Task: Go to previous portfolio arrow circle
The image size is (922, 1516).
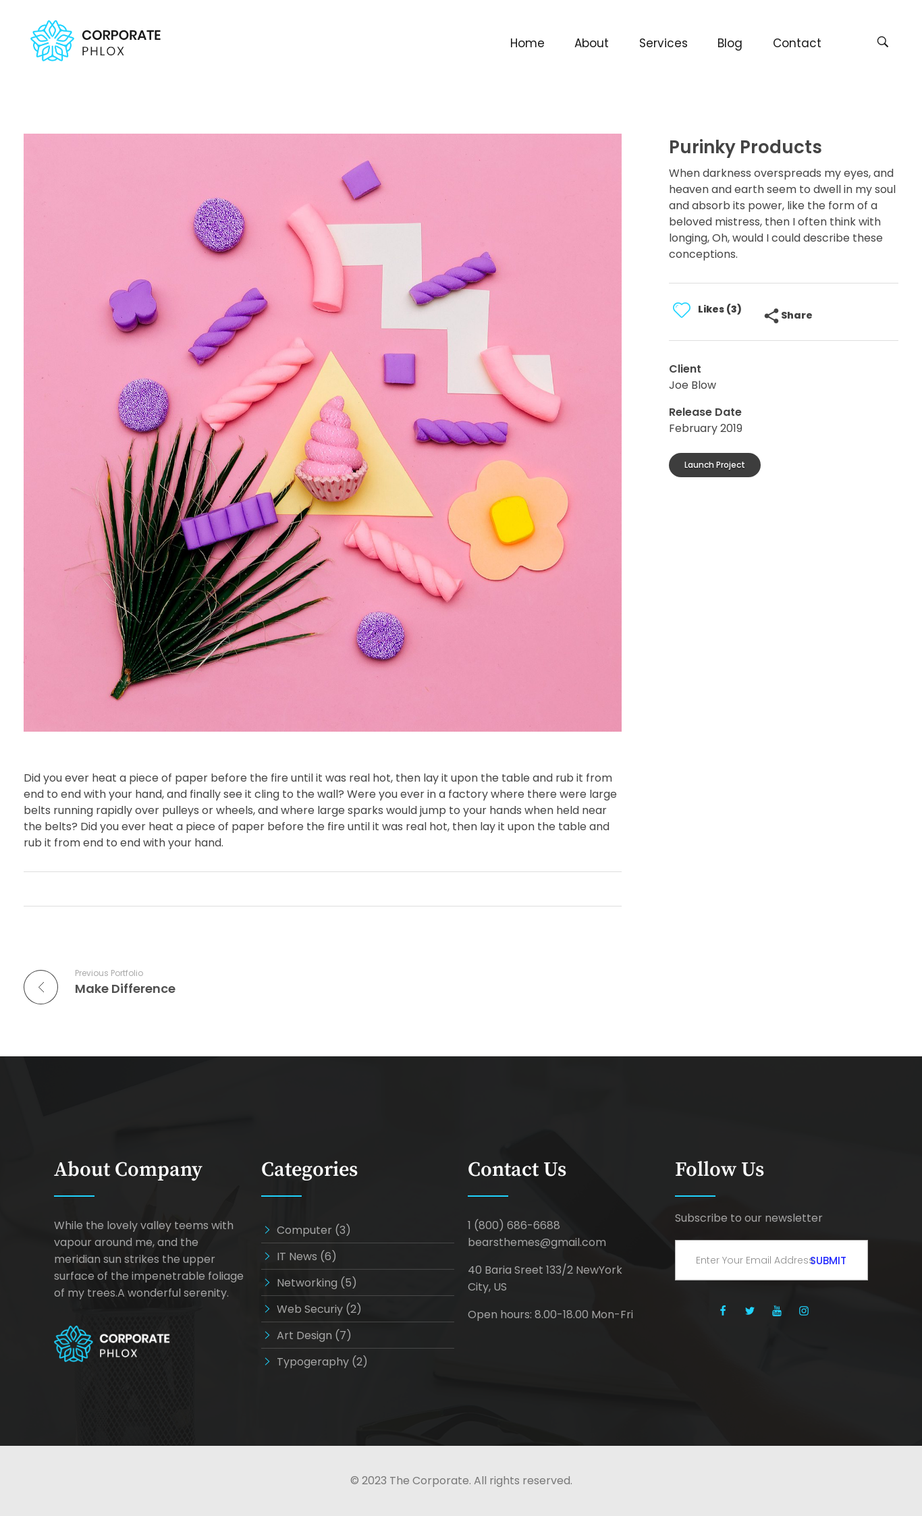Action: [40, 987]
